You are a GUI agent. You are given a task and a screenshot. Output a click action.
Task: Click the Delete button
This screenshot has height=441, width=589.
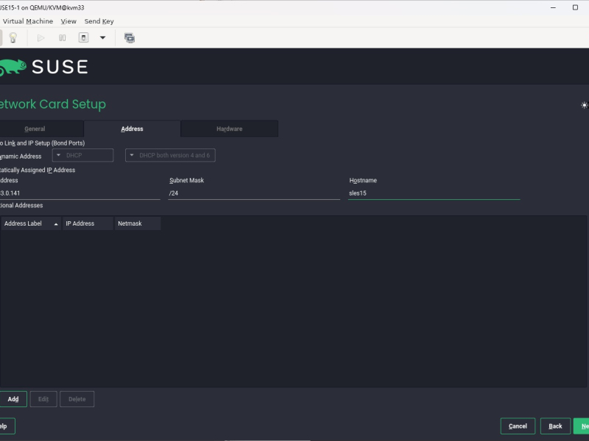pyautogui.click(x=77, y=399)
